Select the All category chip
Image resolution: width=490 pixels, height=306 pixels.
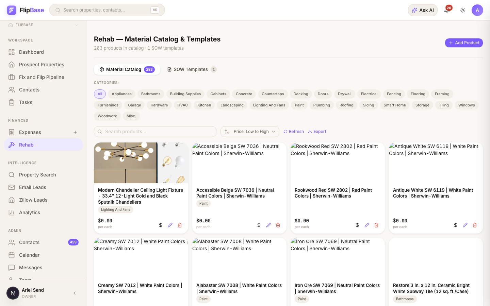(x=100, y=94)
